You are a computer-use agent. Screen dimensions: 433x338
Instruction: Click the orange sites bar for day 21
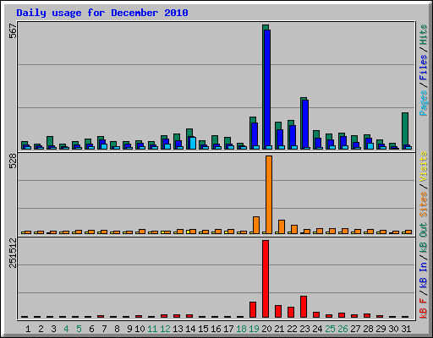[x=282, y=226]
